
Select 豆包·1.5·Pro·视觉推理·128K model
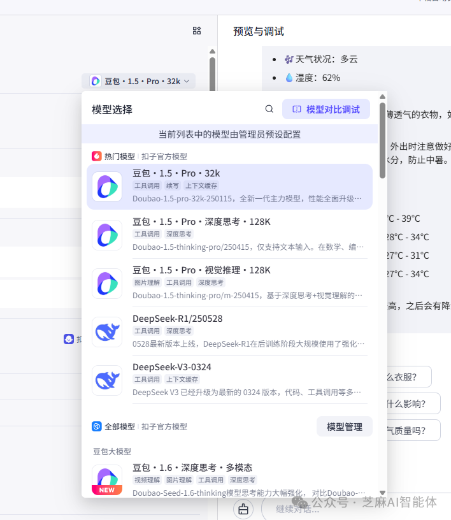229,283
